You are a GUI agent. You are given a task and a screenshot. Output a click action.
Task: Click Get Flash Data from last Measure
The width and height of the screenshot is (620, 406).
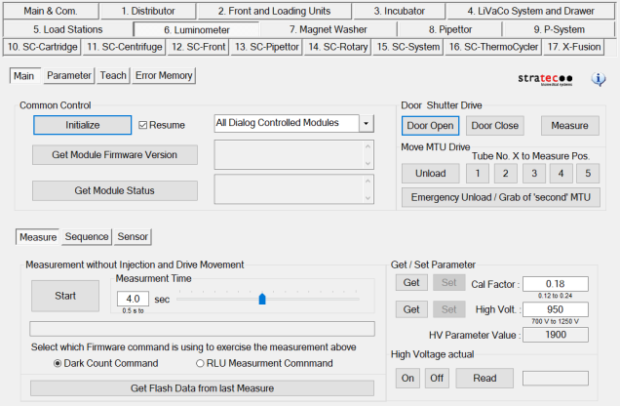[203, 388]
